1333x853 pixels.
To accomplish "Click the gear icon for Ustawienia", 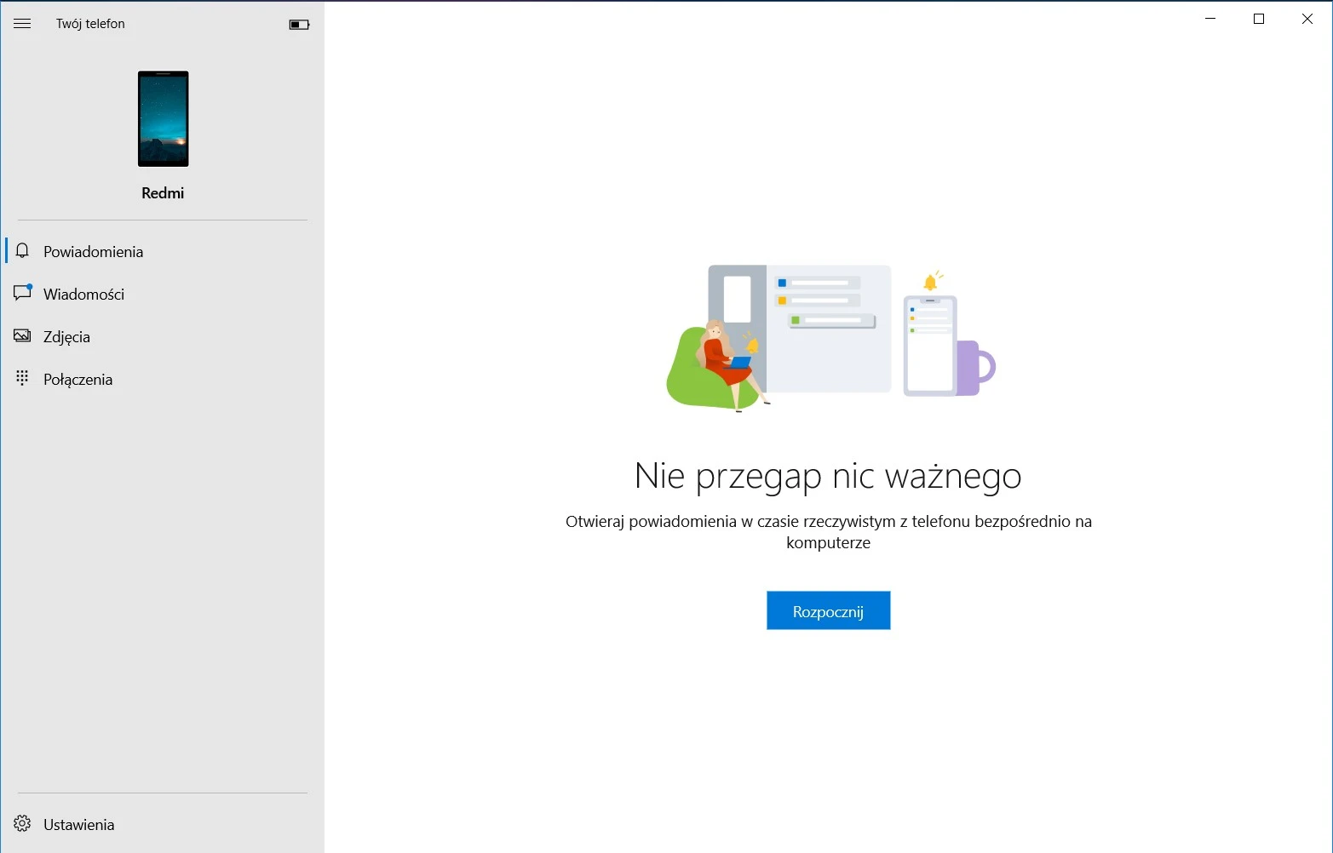I will coord(23,824).
